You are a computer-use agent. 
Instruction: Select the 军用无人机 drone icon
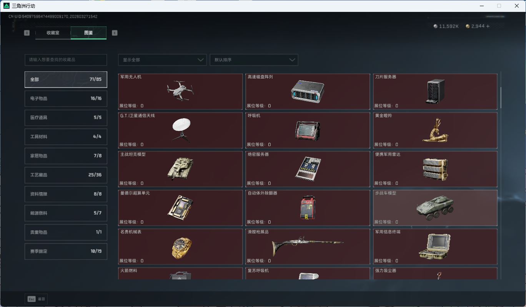tap(180, 91)
